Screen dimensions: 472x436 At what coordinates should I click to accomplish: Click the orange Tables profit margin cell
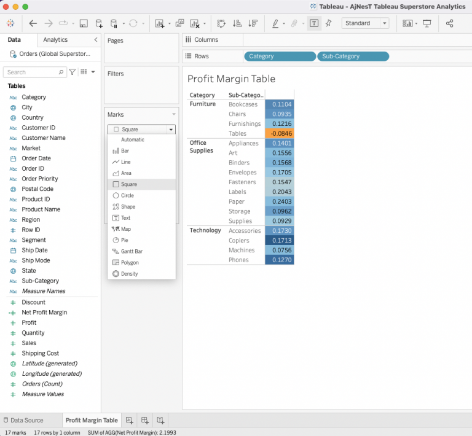coord(279,133)
